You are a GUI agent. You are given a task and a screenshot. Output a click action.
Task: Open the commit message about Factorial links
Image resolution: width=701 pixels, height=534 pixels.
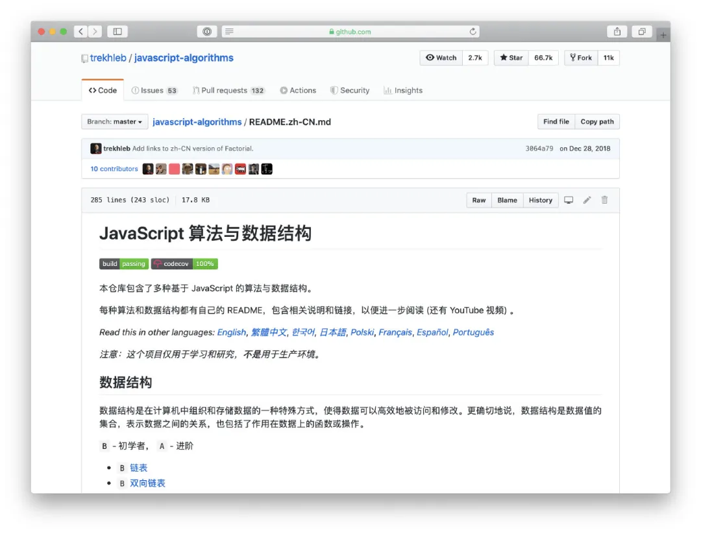[x=193, y=149]
